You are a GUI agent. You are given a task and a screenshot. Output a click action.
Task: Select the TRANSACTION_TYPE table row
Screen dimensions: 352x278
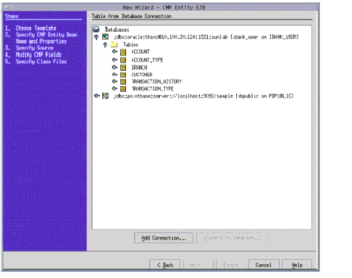click(x=153, y=89)
